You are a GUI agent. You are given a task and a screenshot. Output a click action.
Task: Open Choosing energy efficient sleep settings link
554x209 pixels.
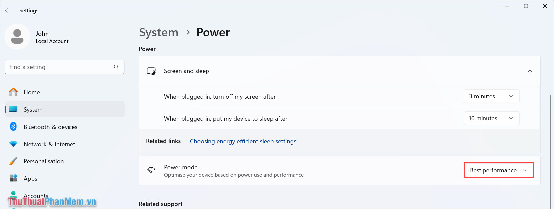243,141
